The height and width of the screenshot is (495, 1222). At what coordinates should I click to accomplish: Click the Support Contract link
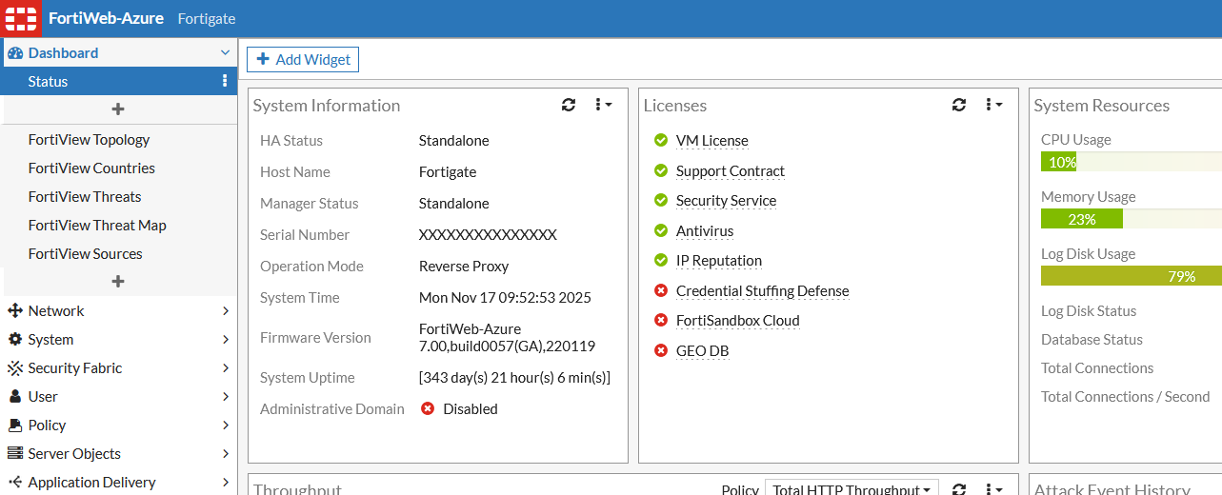coord(731,171)
